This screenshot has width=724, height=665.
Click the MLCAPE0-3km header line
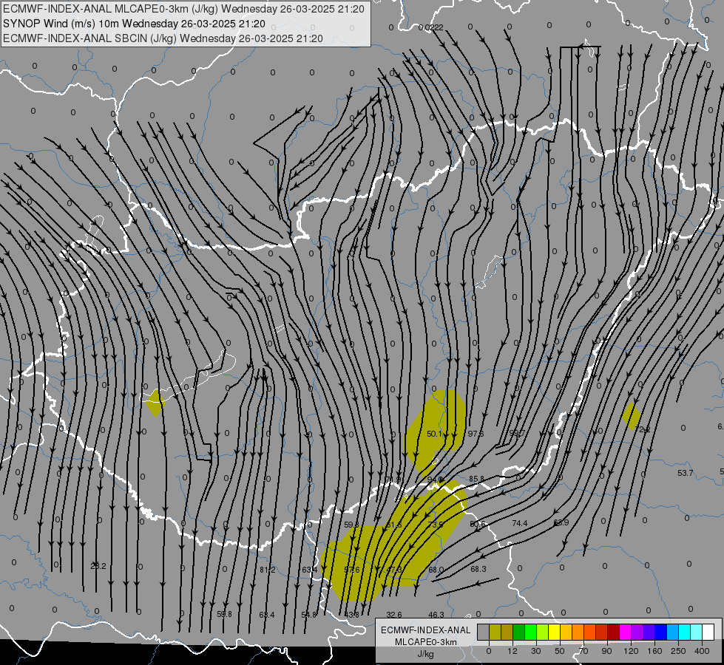(x=183, y=9)
